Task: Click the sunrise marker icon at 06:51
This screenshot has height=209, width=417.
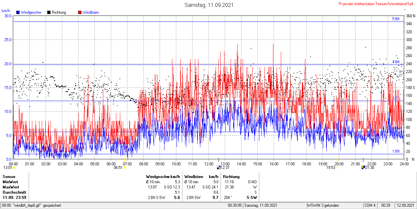Action: coord(124,168)
